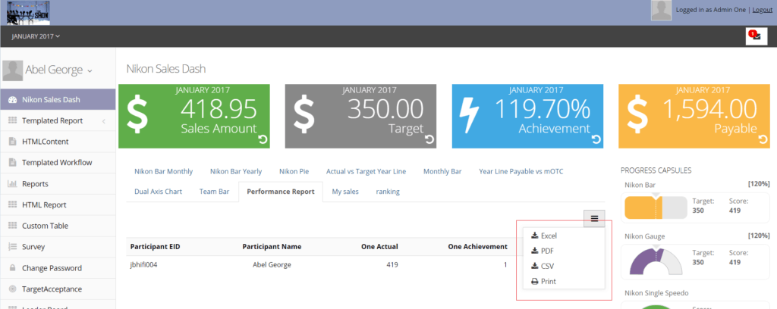The width and height of the screenshot is (777, 309).
Task: Click the admin avatar next to login text
Action: coord(661,11)
